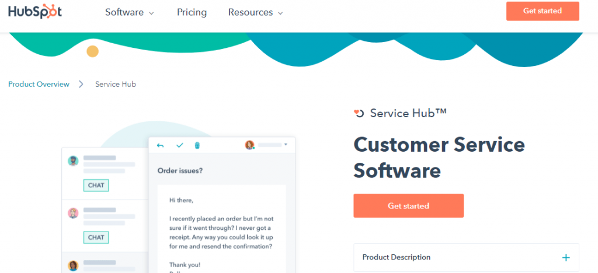Follow the Product Overview breadcrumb link
Image resolution: width=598 pixels, height=273 pixels.
[x=39, y=84]
